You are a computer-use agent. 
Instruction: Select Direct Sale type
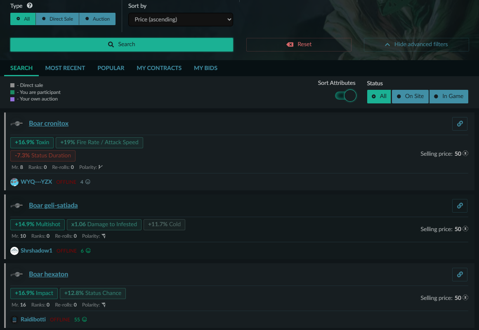pyautogui.click(x=57, y=19)
